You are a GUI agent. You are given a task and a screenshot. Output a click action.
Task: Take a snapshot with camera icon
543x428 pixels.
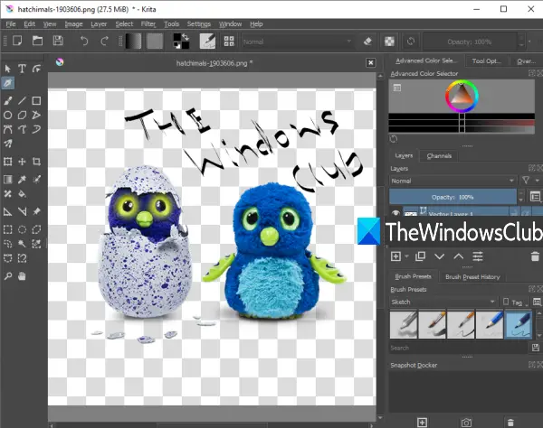(466, 422)
